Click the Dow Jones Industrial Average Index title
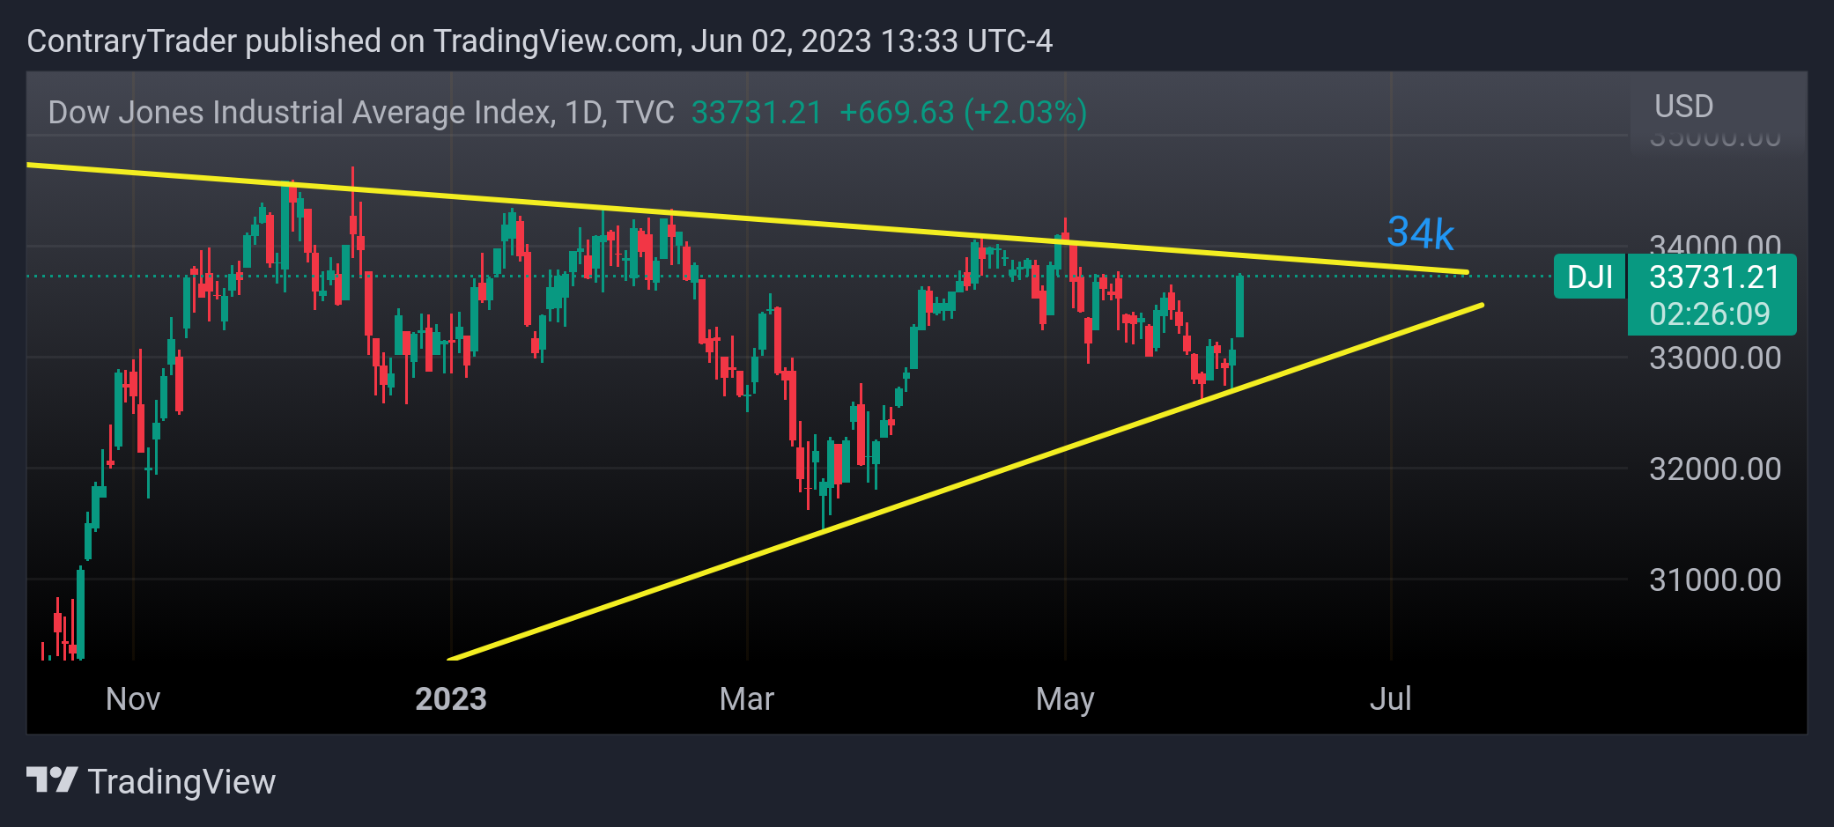The width and height of the screenshot is (1834, 827). pyautogui.click(x=361, y=113)
